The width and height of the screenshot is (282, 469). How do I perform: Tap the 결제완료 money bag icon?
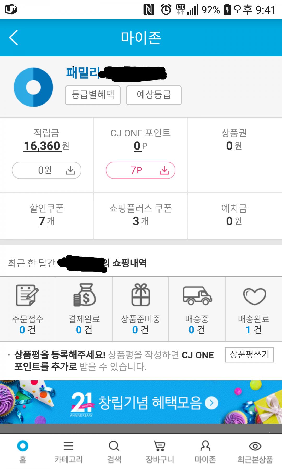click(x=84, y=295)
